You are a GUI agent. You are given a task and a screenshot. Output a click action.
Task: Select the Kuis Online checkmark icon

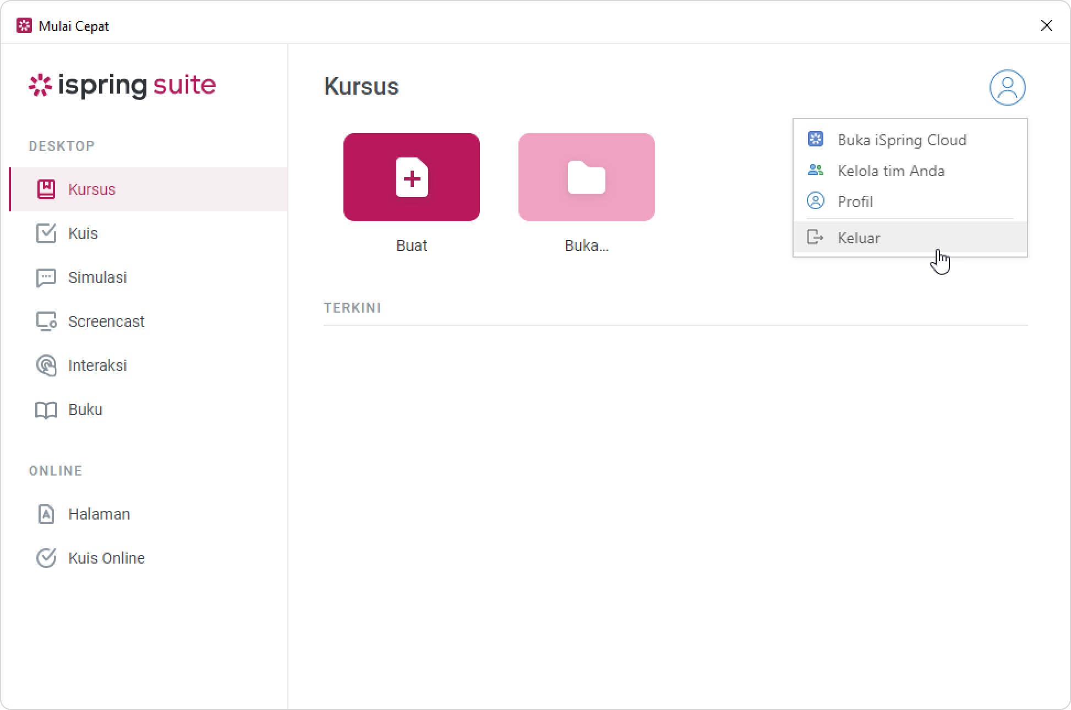[x=46, y=558]
